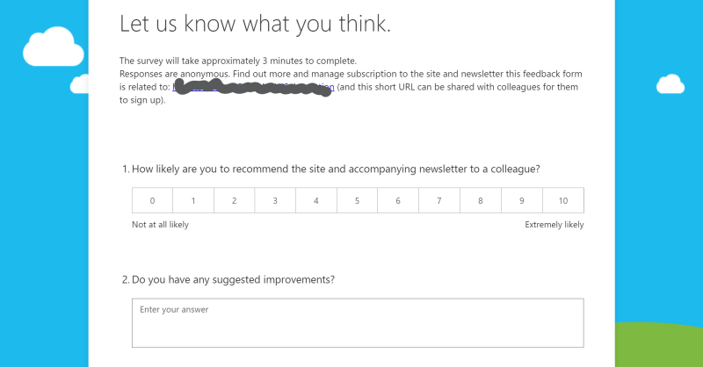The image size is (703, 367).
Task: Choose rating 8 for recommendation
Action: coord(481,201)
